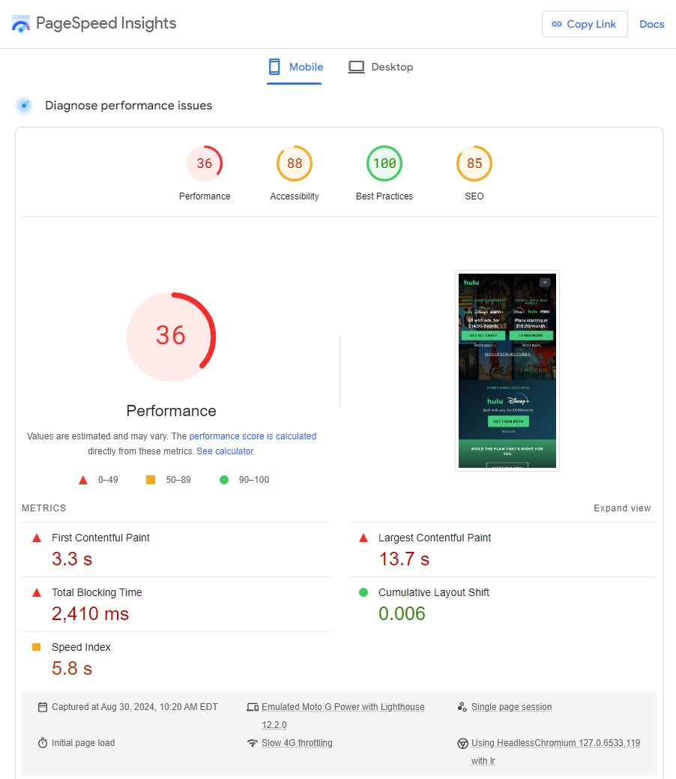Switch to the Desktop tab

[381, 66]
